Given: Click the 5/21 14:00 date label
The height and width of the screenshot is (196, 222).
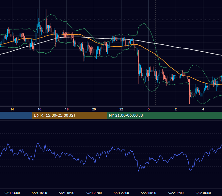Looking at the screenshot, I should 12,193.
